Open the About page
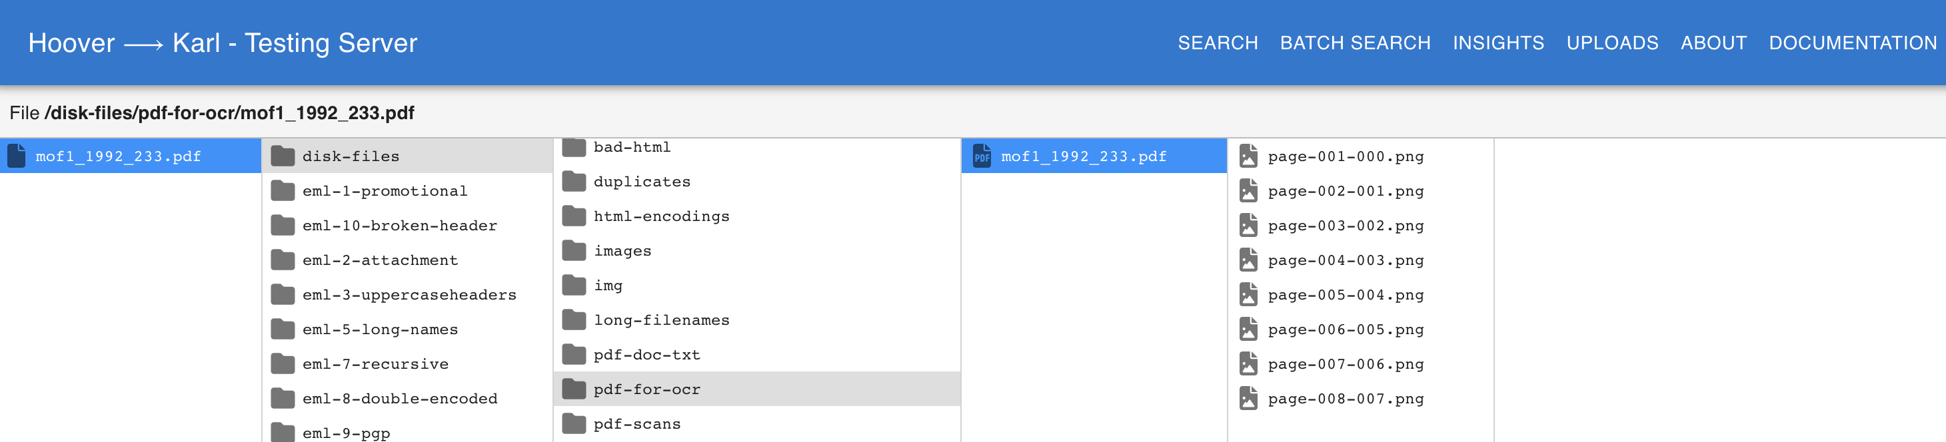The height and width of the screenshot is (442, 1946). (1713, 43)
